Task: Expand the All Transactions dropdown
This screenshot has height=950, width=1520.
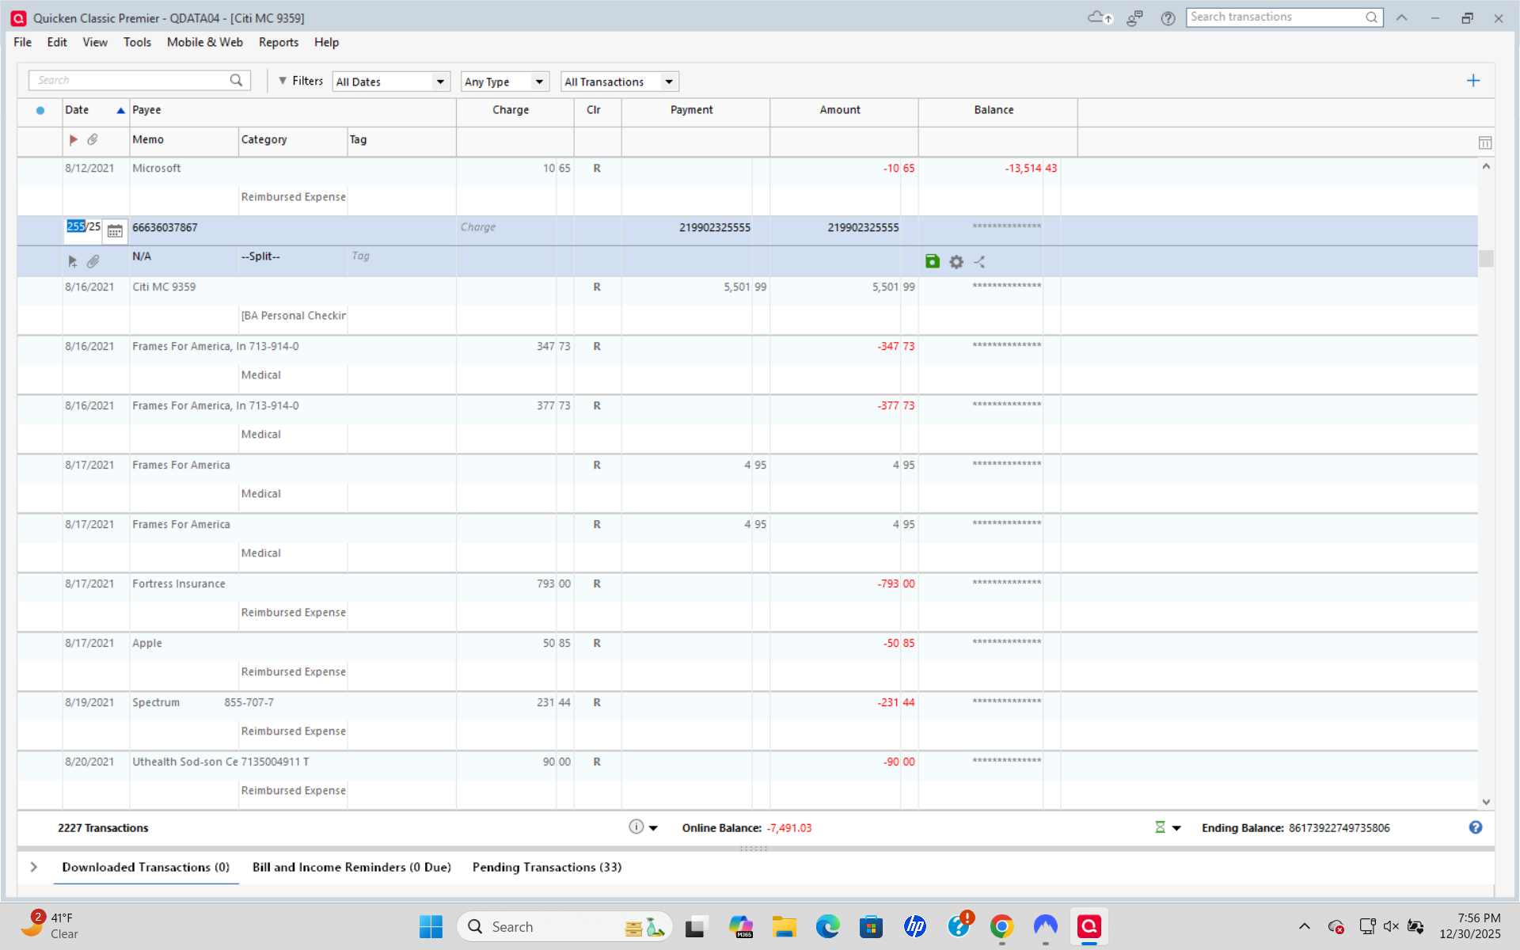Action: 619,82
